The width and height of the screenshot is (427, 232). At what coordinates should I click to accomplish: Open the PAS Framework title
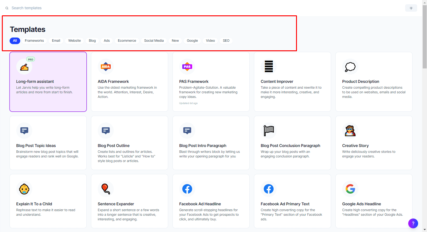click(194, 82)
